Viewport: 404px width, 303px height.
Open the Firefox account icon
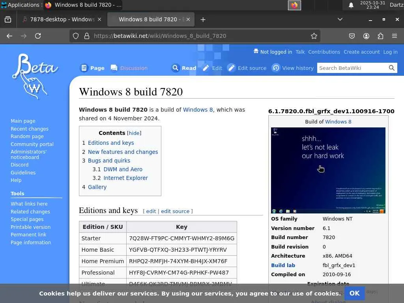click(x=366, y=36)
